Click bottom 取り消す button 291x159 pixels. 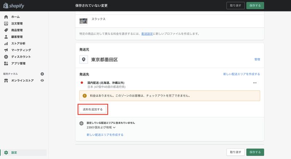tap(235, 152)
